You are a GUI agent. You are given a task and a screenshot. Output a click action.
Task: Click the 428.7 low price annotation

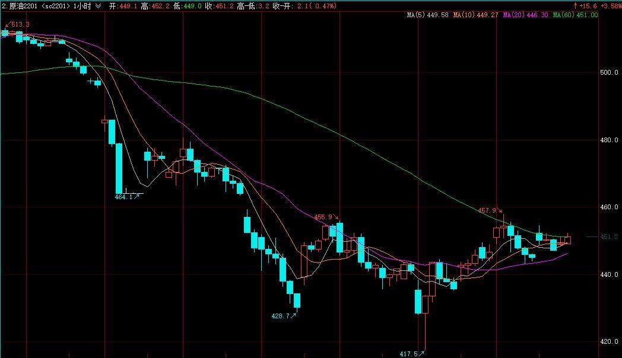(281, 316)
